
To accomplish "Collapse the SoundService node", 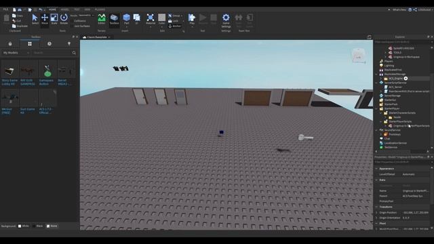I will click(376, 130).
